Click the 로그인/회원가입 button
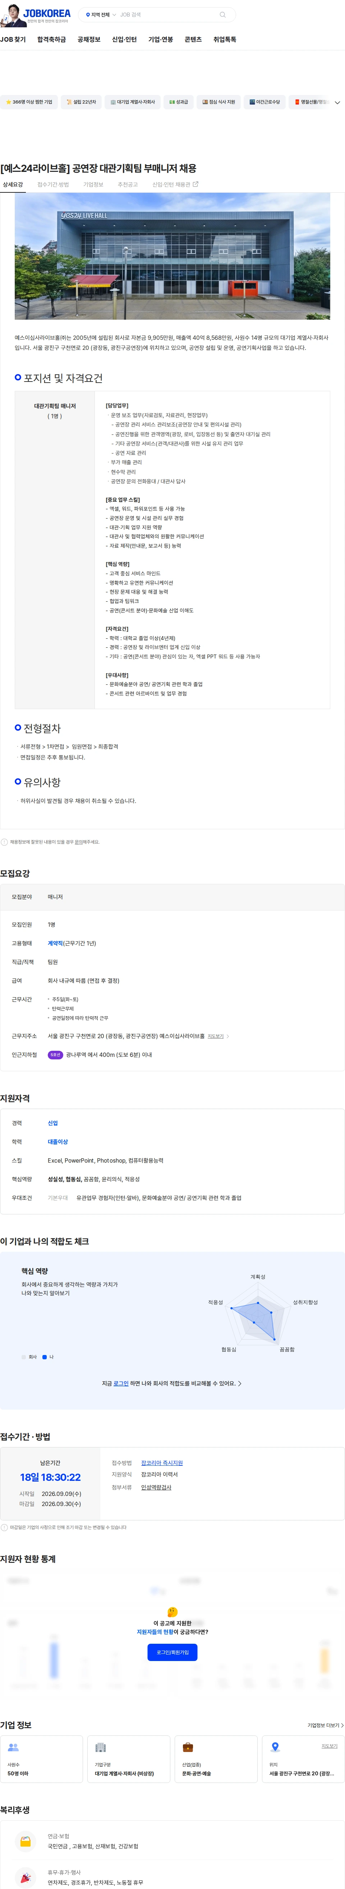 (172, 1652)
